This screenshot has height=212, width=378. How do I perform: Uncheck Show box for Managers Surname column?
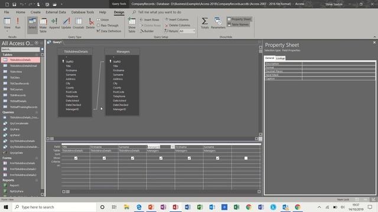(x=217, y=158)
